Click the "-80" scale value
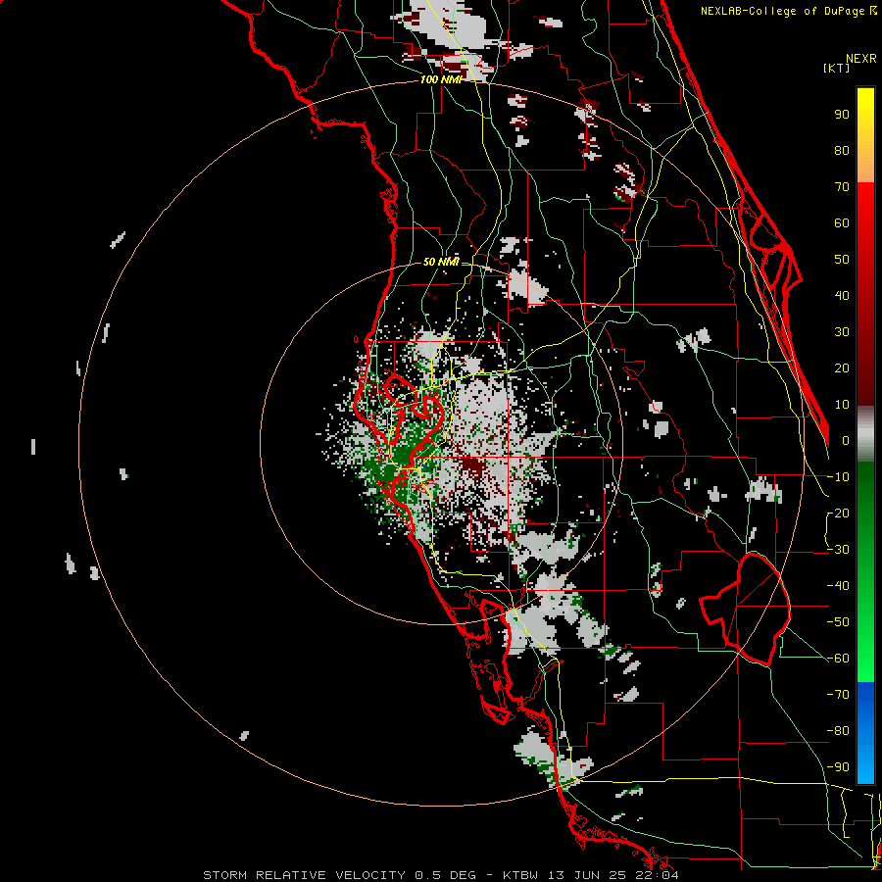This screenshot has height=882, width=882. click(838, 731)
